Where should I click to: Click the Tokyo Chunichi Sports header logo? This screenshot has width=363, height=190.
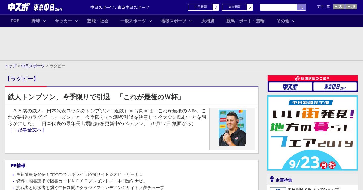(48, 7)
